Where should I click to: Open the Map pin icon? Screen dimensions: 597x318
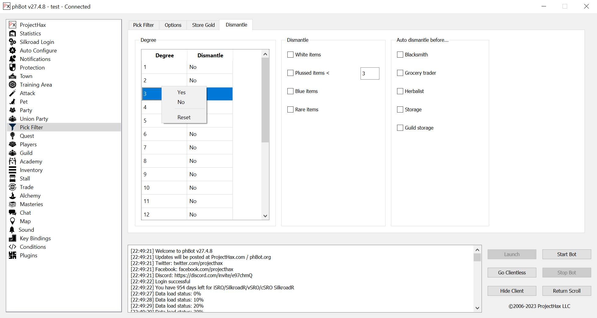[12, 221]
